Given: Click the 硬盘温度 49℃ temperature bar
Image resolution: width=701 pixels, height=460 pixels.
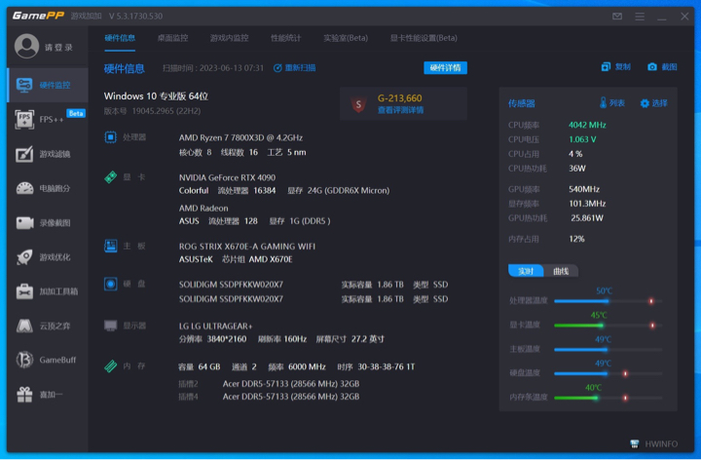Looking at the screenshot, I should coord(608,373).
